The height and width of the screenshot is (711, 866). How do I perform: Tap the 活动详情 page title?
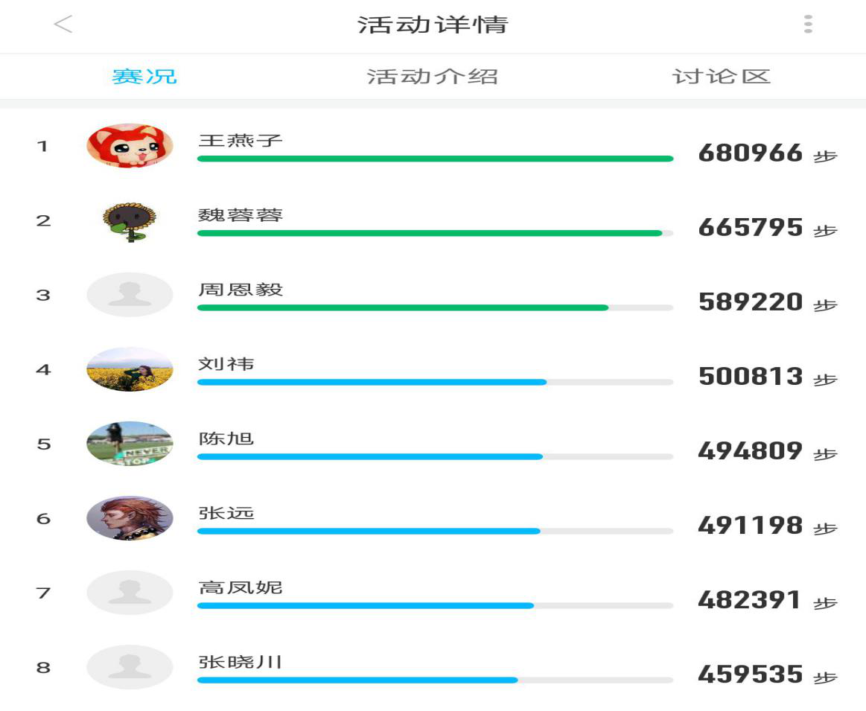pyautogui.click(x=433, y=25)
